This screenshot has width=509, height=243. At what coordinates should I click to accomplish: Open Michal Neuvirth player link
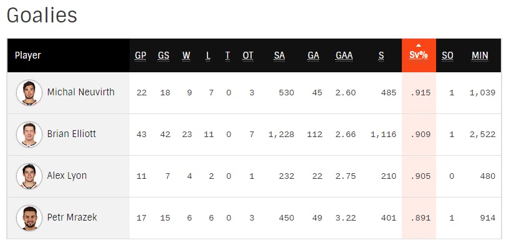(81, 92)
